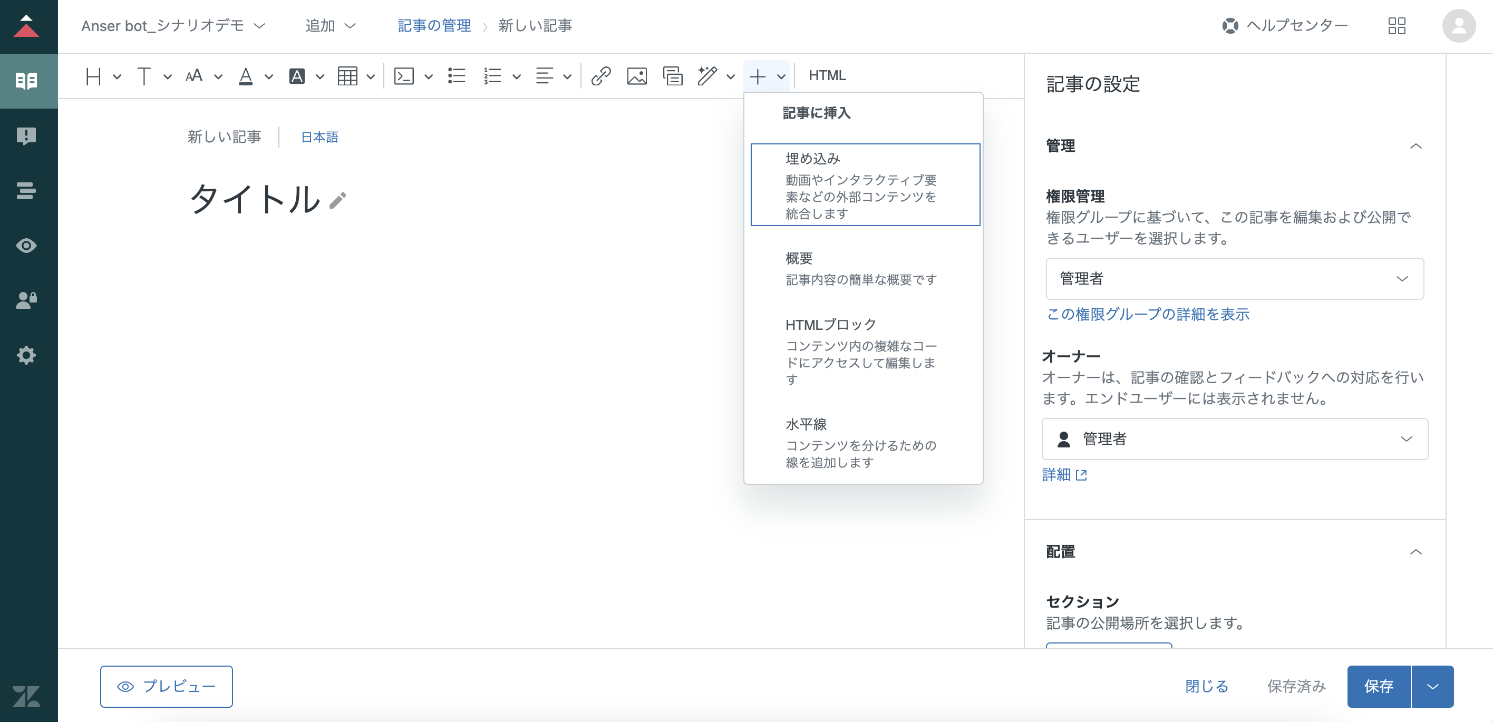Open the Guide knowledge base sidebar icon
Screen dimensions: 1493x722
[x=27, y=81]
